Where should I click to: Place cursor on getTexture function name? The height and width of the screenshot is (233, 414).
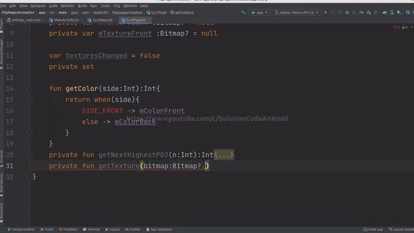click(x=119, y=166)
